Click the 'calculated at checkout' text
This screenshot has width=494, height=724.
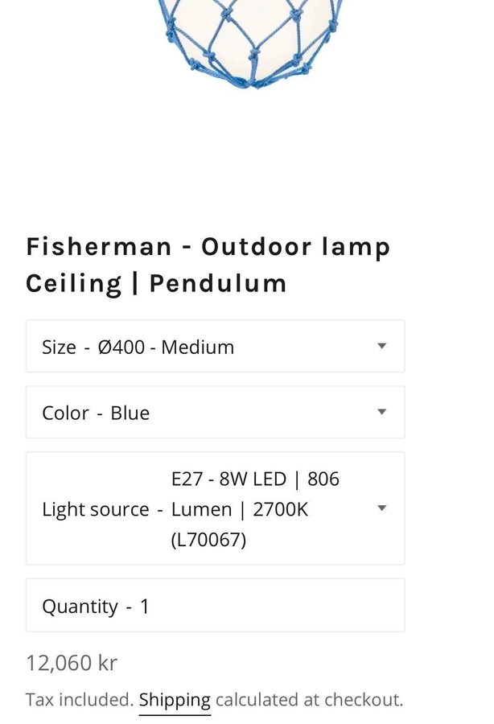tap(309, 700)
